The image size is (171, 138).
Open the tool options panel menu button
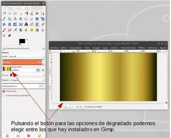[x=43, y=48]
